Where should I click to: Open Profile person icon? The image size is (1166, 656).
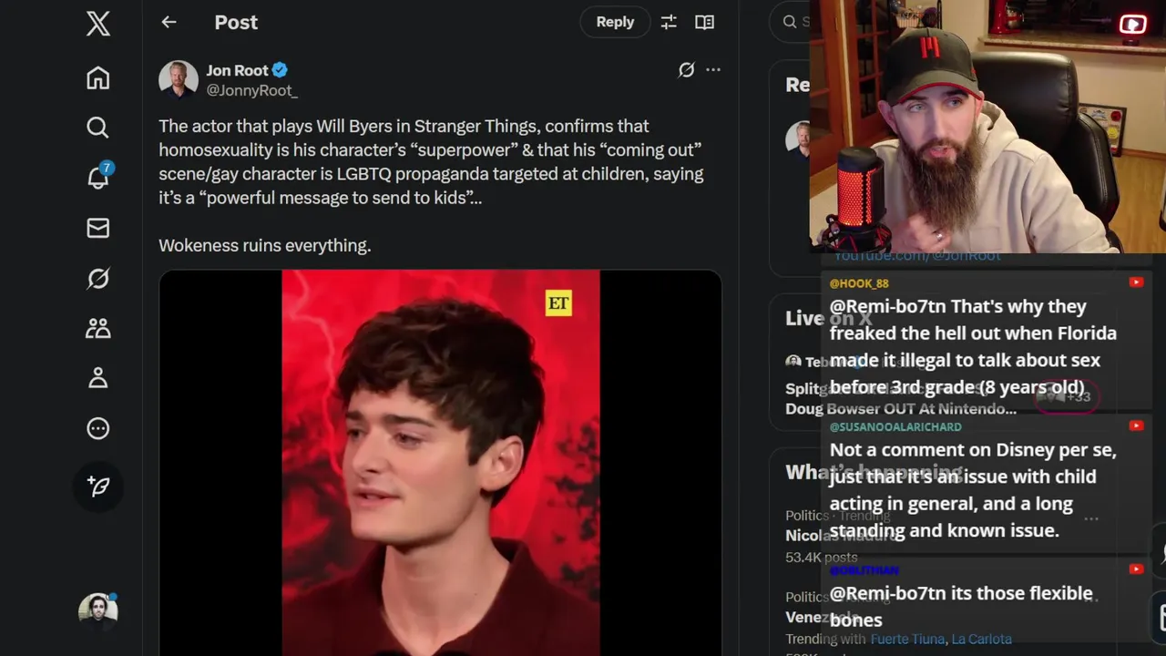point(98,378)
